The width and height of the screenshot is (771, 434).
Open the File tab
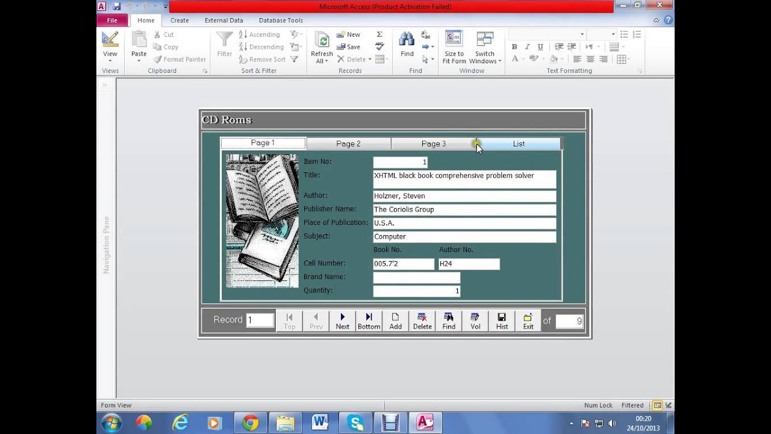112,20
